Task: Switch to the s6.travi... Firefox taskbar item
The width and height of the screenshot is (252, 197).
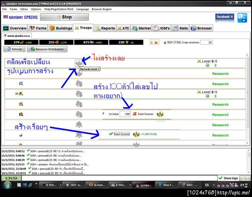Action: (97, 185)
